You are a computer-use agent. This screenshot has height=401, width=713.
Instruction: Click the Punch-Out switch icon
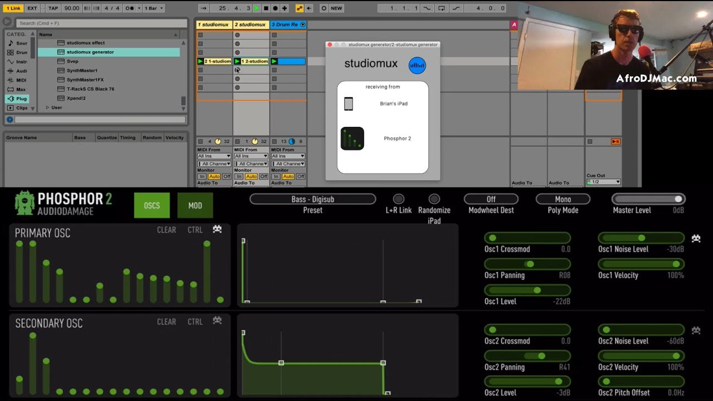[x=456, y=8]
